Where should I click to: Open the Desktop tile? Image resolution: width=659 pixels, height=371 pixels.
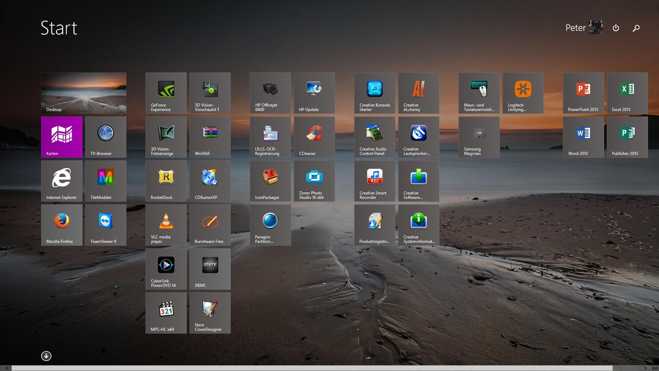pos(84,93)
